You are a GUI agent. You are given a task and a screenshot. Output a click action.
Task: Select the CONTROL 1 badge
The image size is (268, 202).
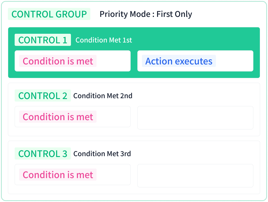coord(43,40)
